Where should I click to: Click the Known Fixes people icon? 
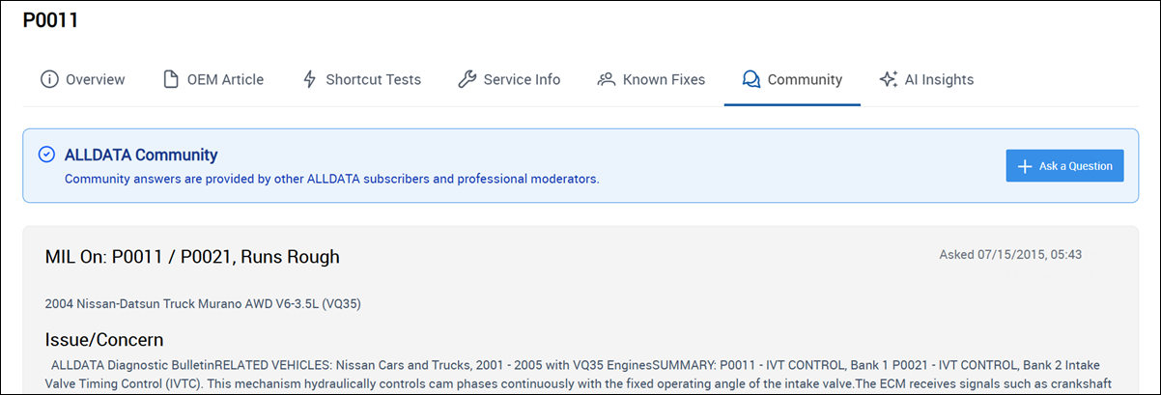tap(607, 79)
